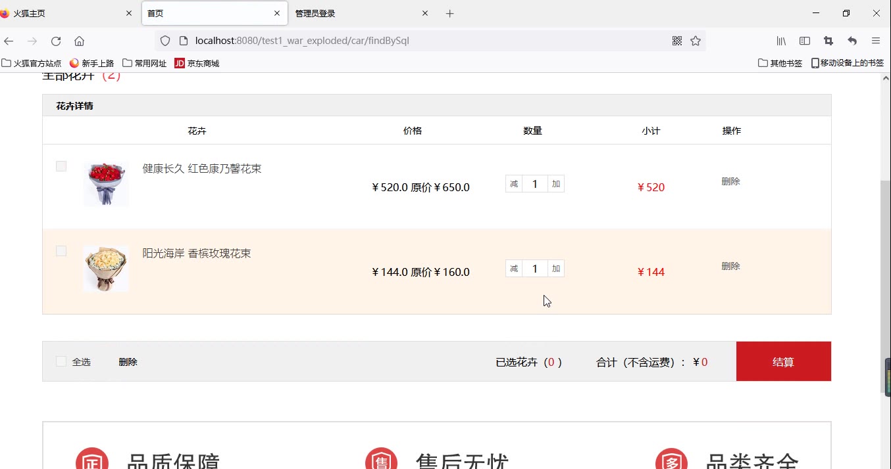Check the box for 阳光海岸 香槟玫瑰花束
Image resolution: width=891 pixels, height=469 pixels.
tap(61, 251)
